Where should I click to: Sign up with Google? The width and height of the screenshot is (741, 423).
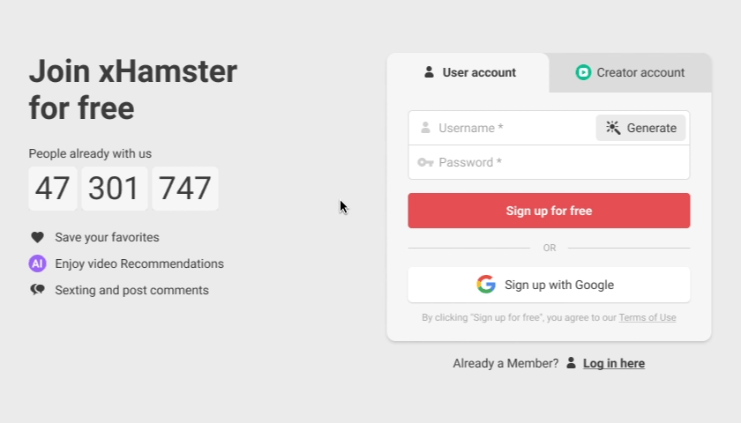[549, 285]
